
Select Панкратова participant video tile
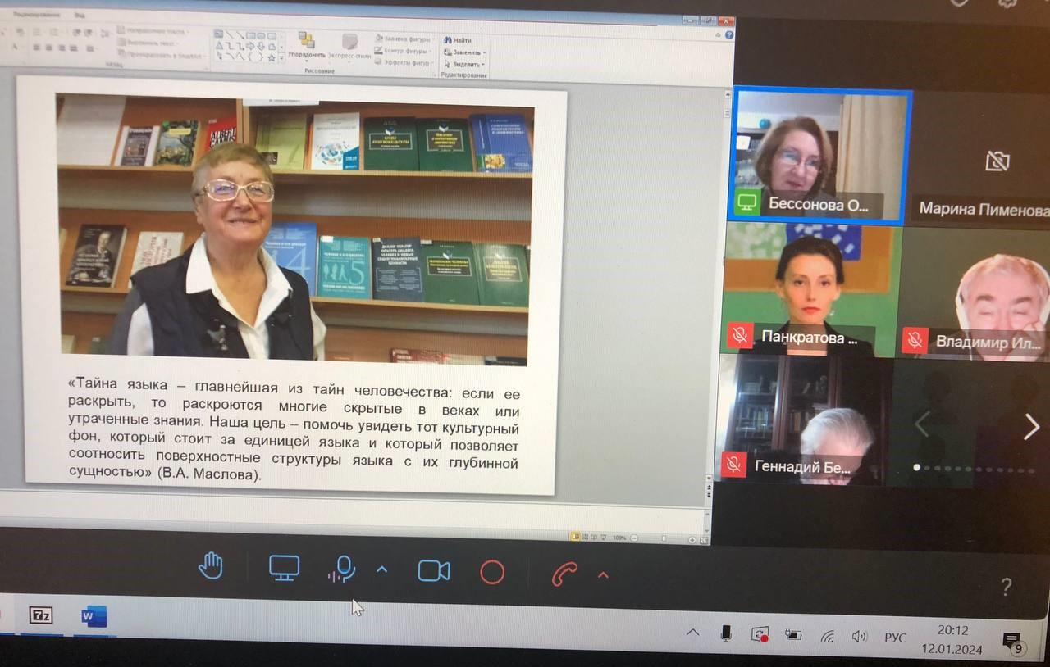pos(812,290)
